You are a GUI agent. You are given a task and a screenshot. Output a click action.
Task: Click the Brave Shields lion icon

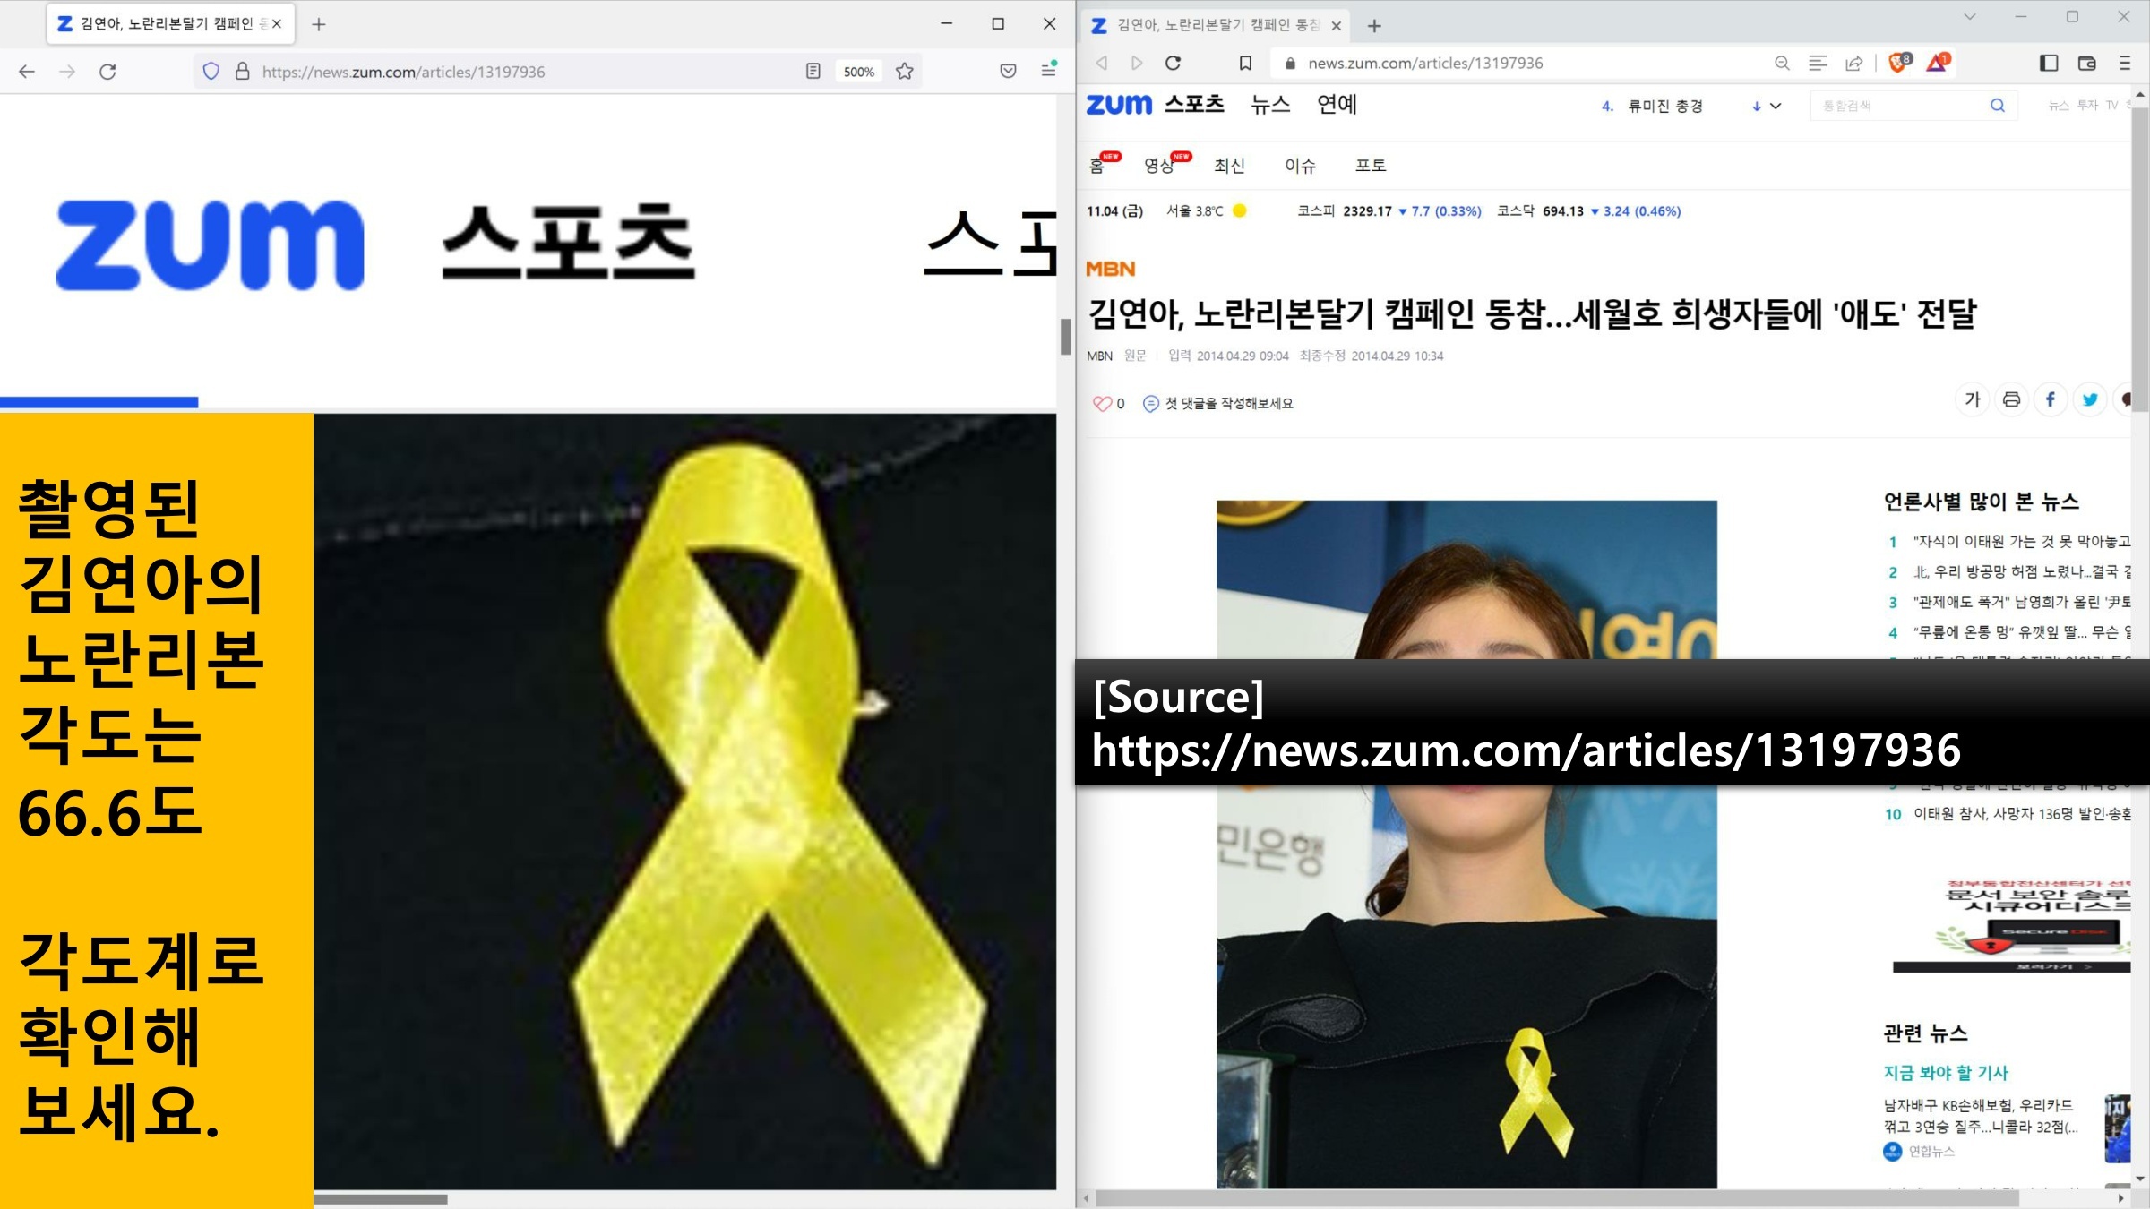click(1896, 63)
